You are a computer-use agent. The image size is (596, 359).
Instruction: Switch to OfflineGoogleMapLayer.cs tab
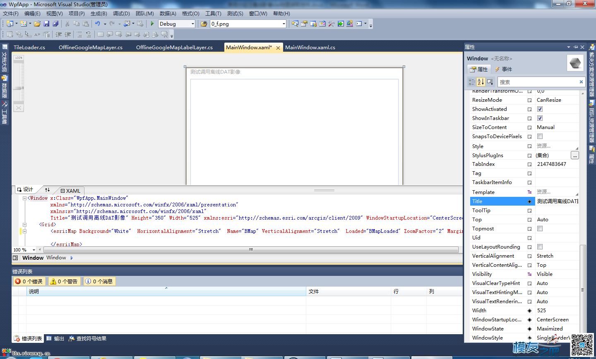91,48
